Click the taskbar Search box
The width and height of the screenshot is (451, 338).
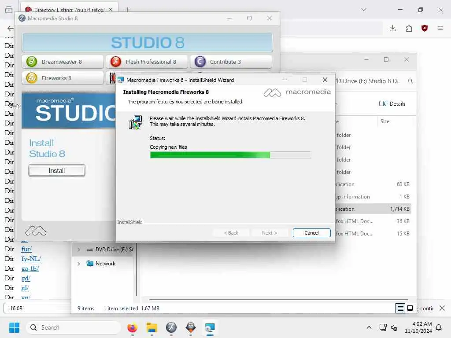[74, 327]
